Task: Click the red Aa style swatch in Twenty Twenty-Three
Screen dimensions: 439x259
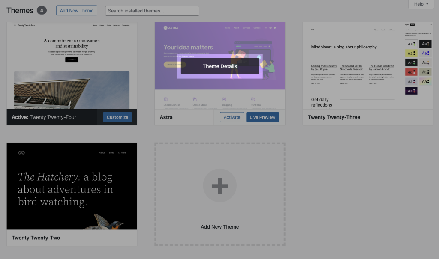Action: click(411, 72)
